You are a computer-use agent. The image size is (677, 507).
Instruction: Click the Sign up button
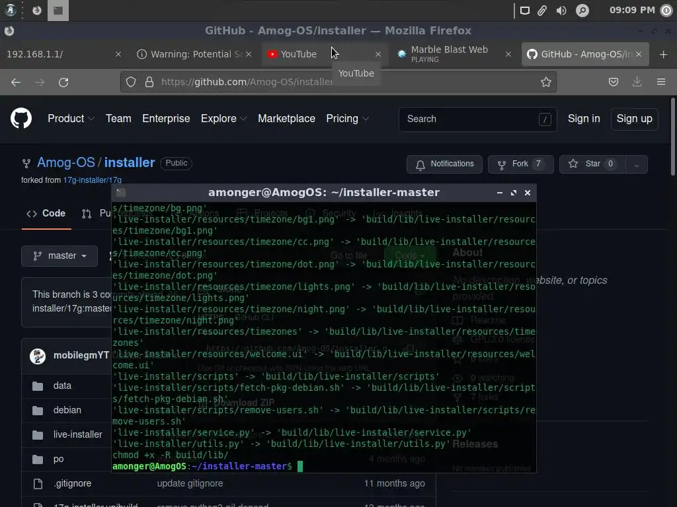coord(634,119)
